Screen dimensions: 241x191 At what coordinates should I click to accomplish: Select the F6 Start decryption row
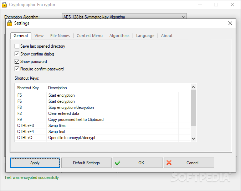[x=103, y=101]
